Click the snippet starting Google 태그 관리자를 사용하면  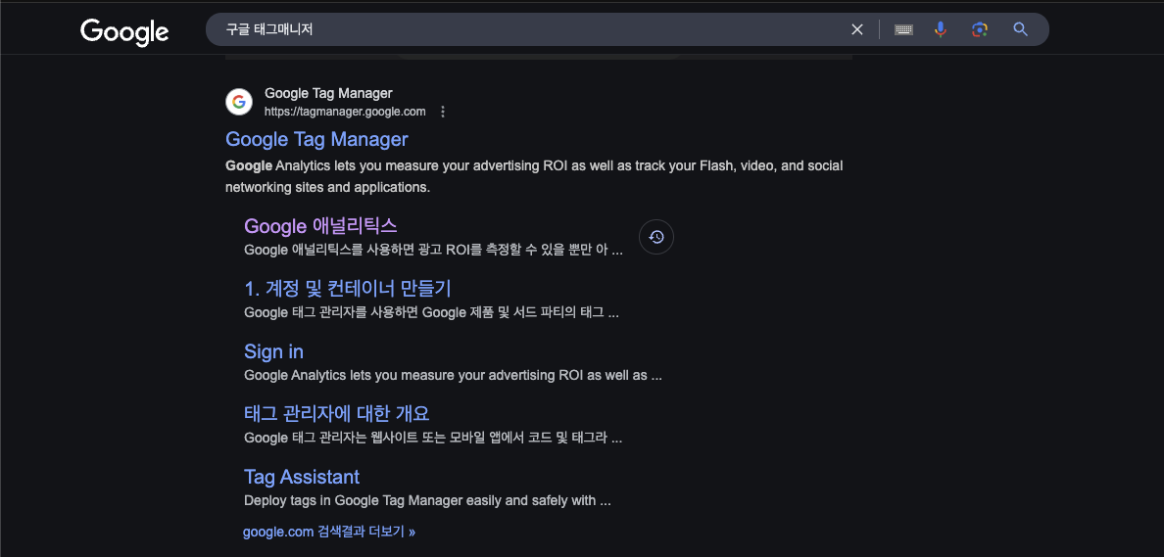point(431,312)
